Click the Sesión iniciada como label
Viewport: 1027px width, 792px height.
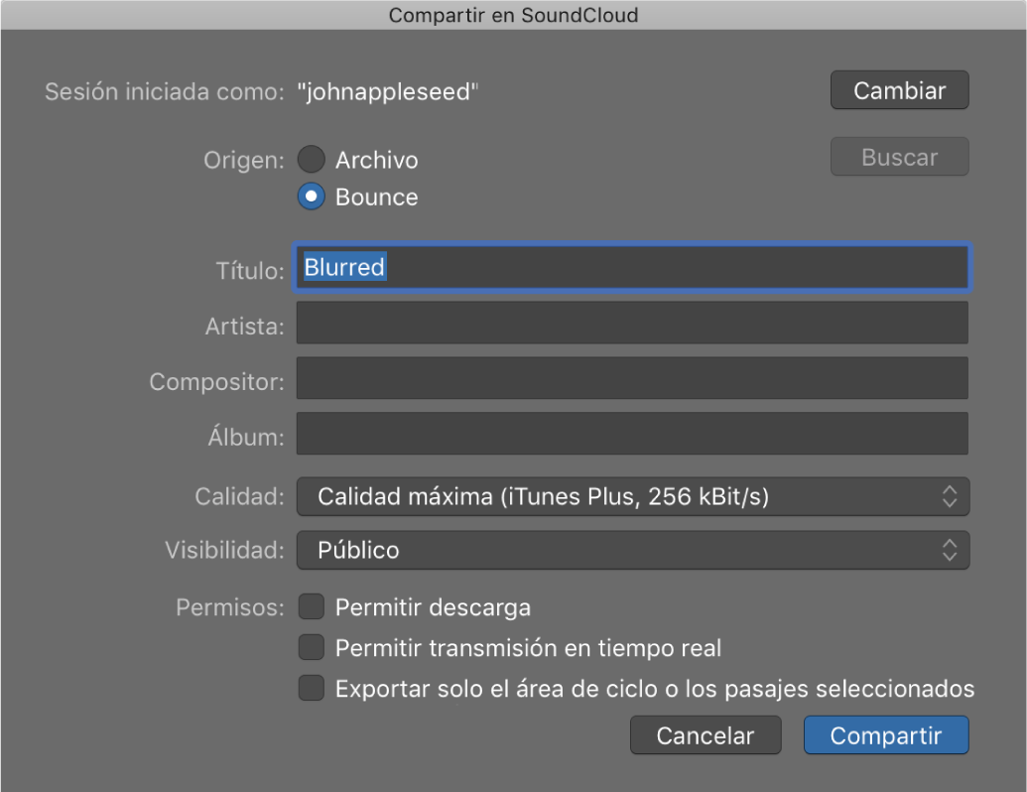coord(165,92)
